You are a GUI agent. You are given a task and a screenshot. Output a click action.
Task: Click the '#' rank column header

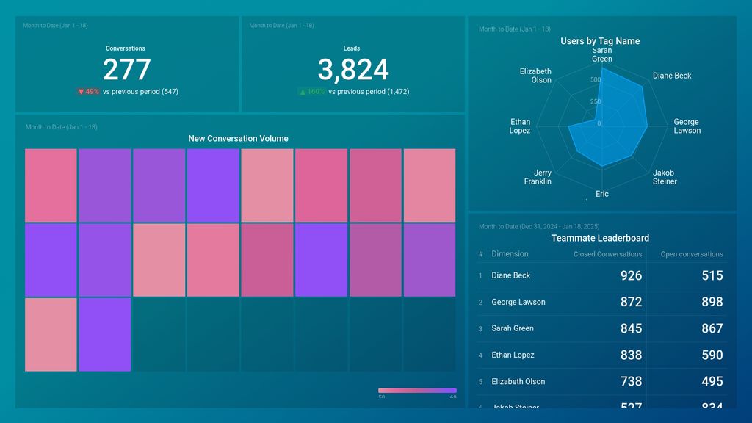coord(480,254)
